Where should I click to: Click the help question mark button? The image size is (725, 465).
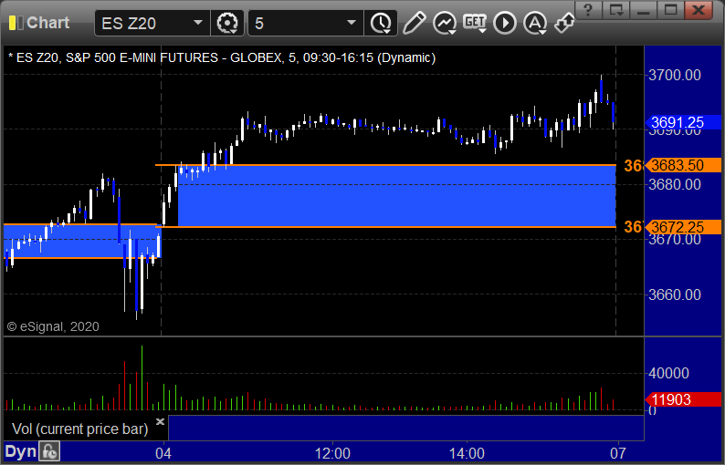pyautogui.click(x=588, y=9)
